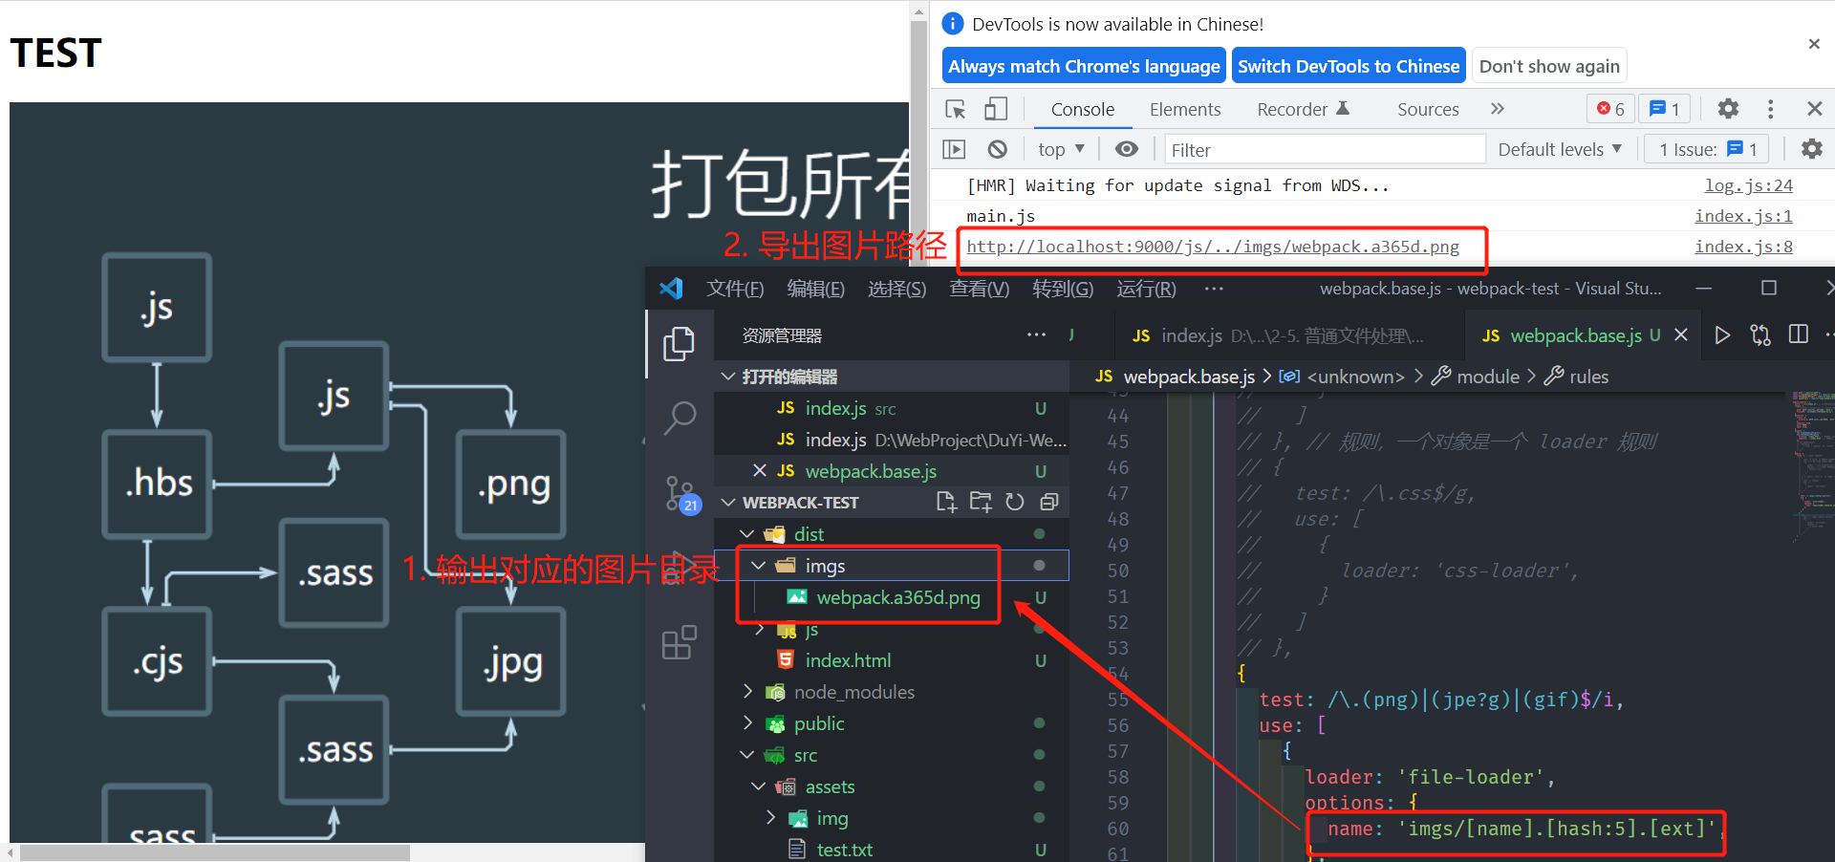Clear the console with the block icon
1835x862 pixels.
997,149
